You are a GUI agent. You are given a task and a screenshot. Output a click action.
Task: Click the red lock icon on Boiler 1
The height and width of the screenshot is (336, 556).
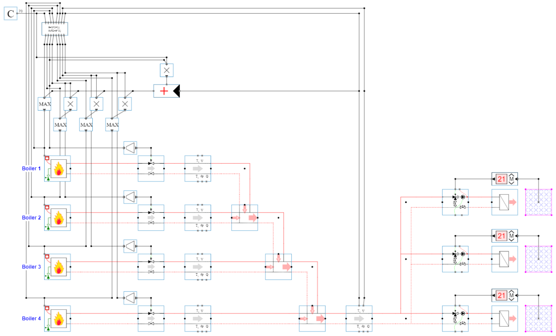coord(47,158)
